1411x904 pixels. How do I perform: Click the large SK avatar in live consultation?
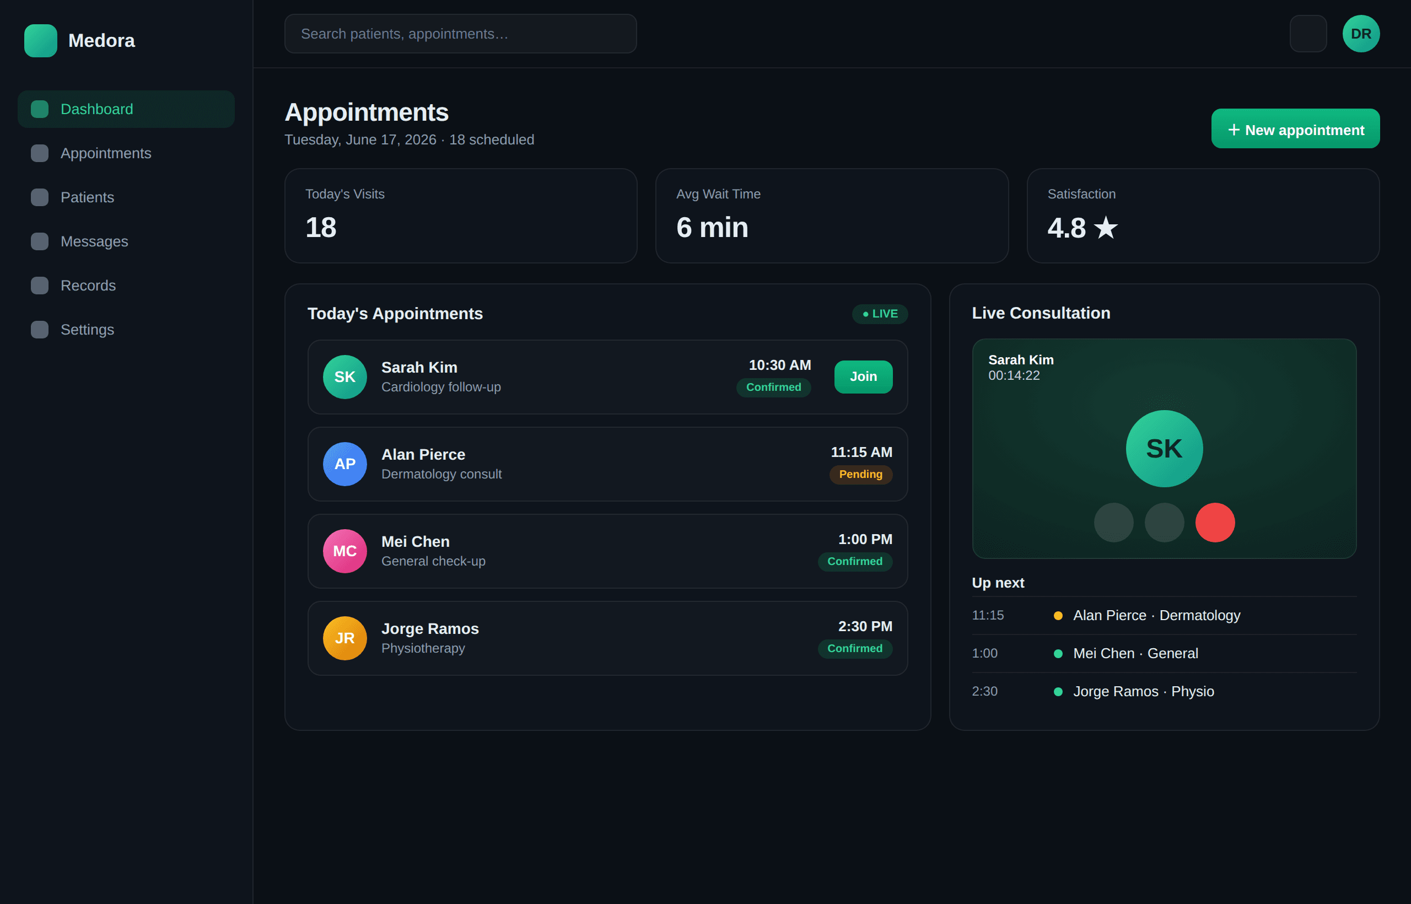pyautogui.click(x=1165, y=449)
